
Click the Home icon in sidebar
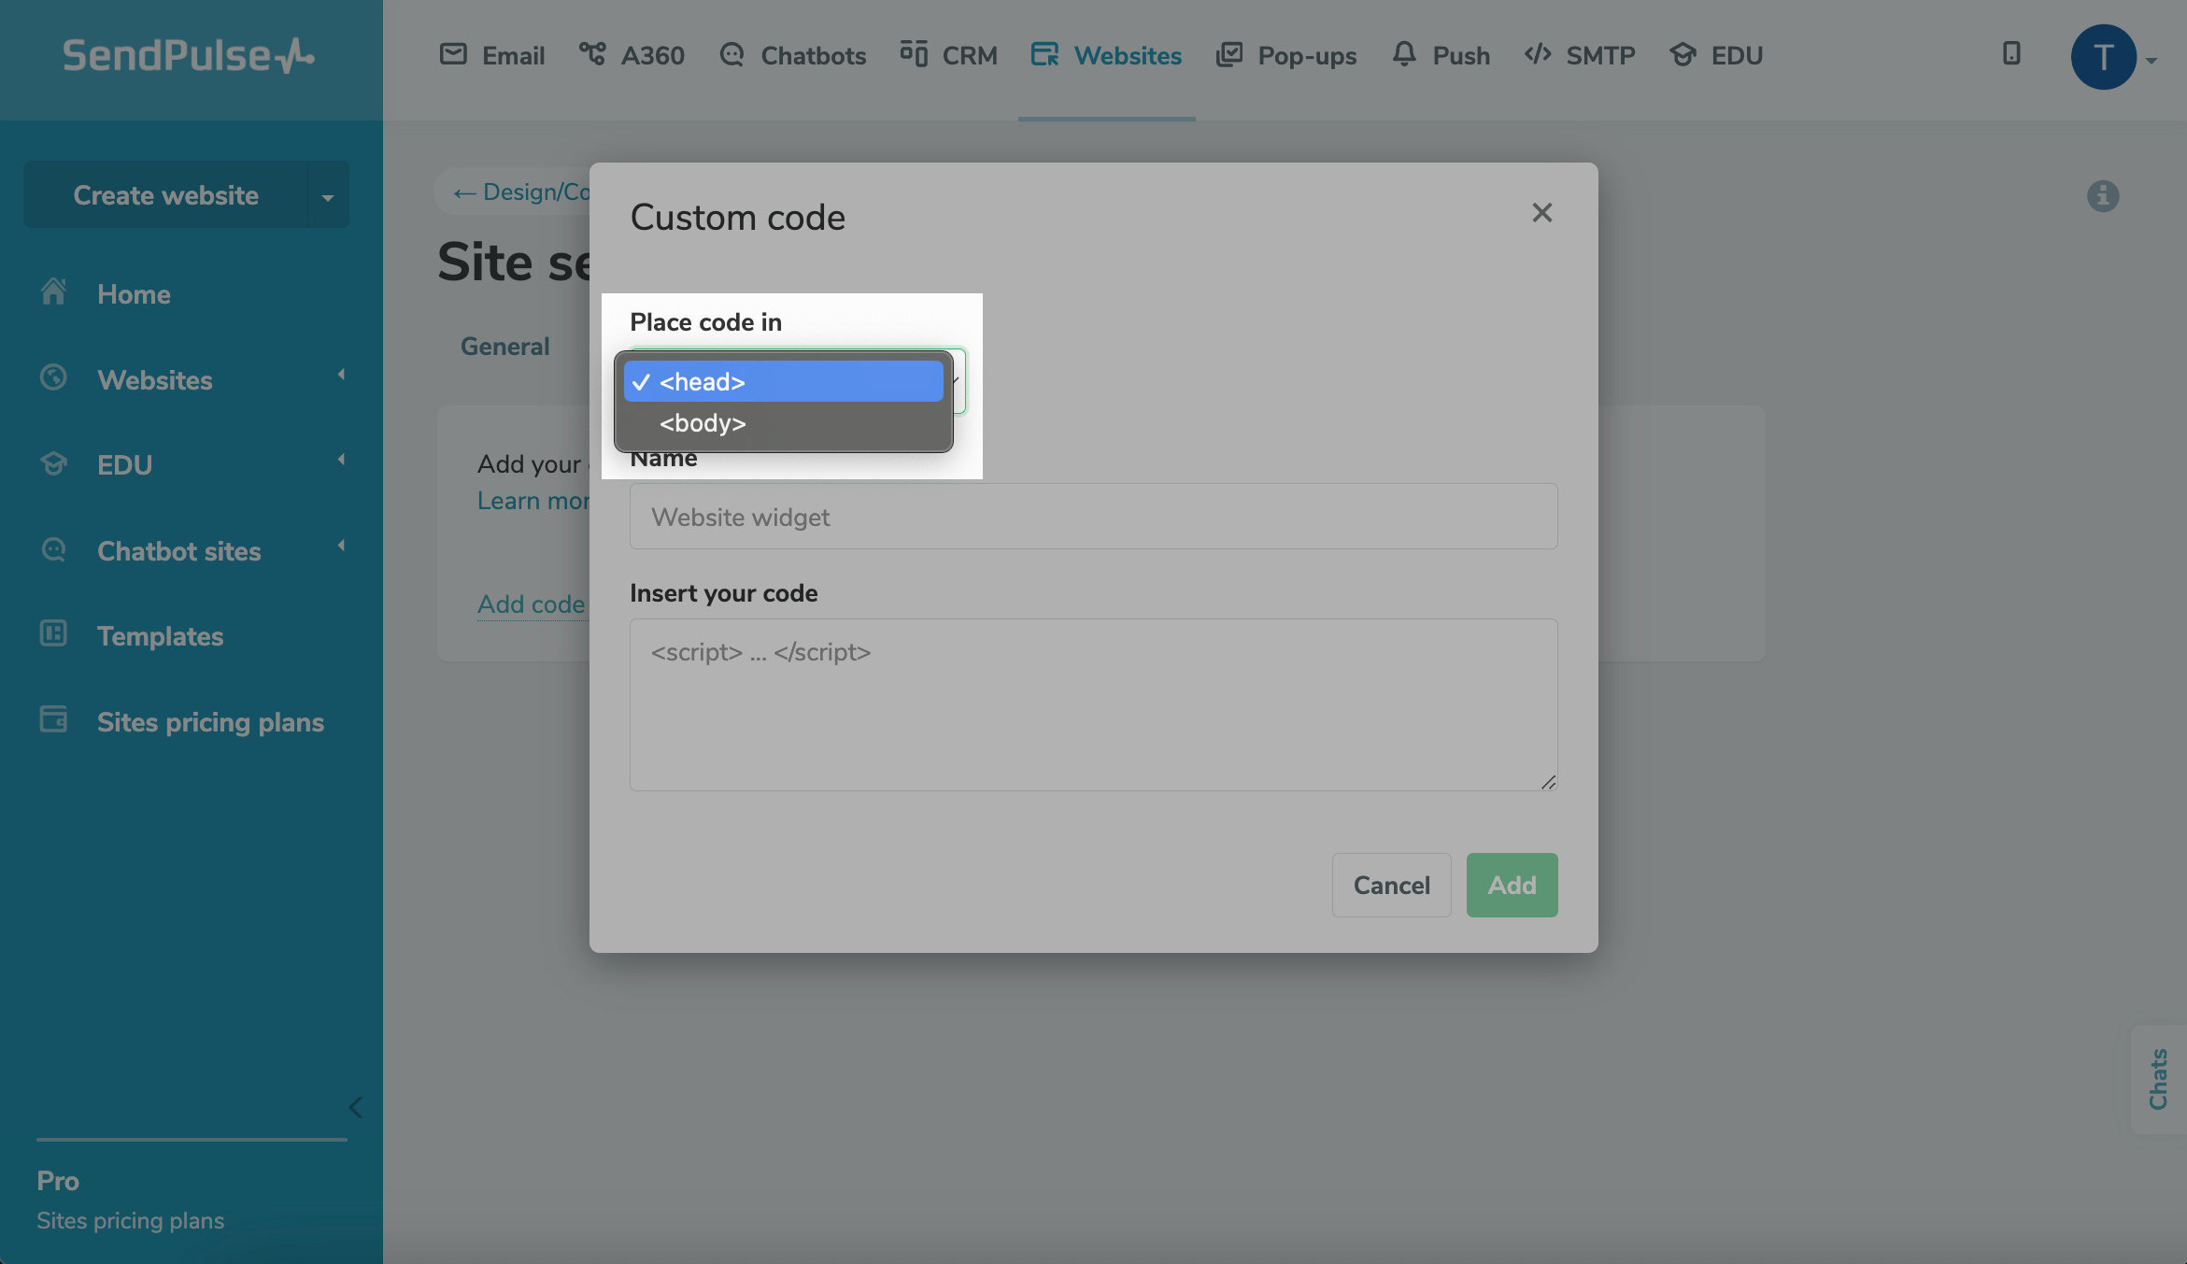[53, 293]
